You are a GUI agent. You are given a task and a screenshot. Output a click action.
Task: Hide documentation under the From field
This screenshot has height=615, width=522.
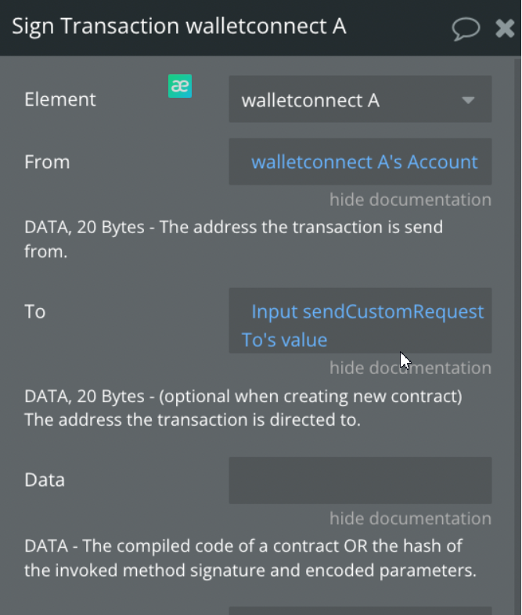(x=410, y=200)
